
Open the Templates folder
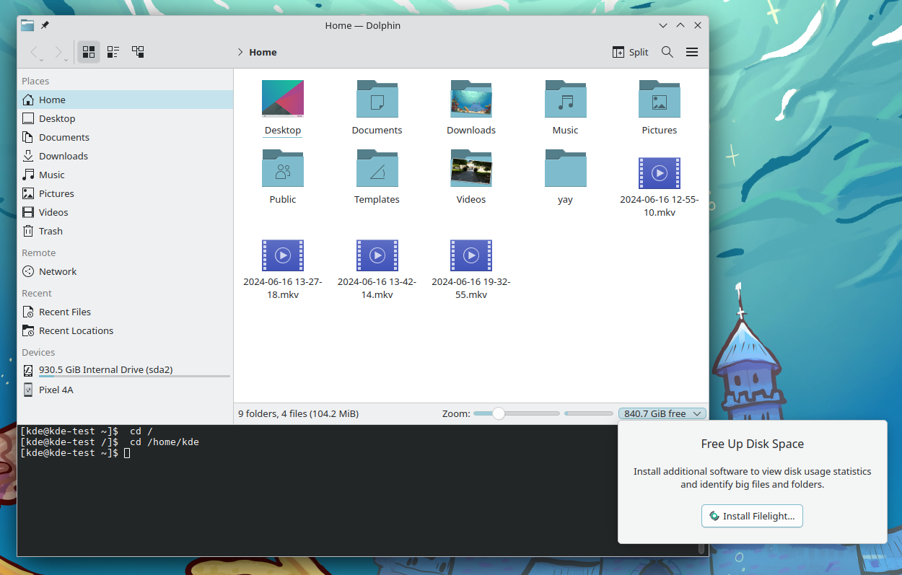point(377,168)
